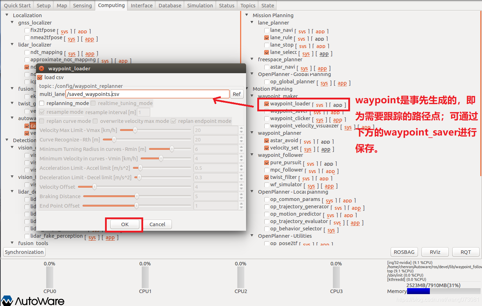Open app link for lidar_fake_perception
The width and height of the screenshot is (482, 306).
(110, 237)
